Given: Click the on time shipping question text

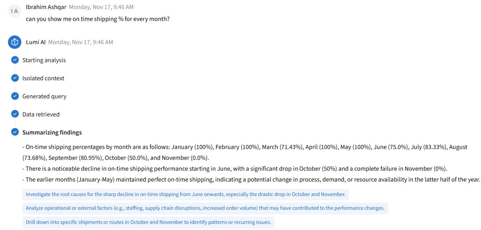Looking at the screenshot, I should pyautogui.click(x=98, y=19).
